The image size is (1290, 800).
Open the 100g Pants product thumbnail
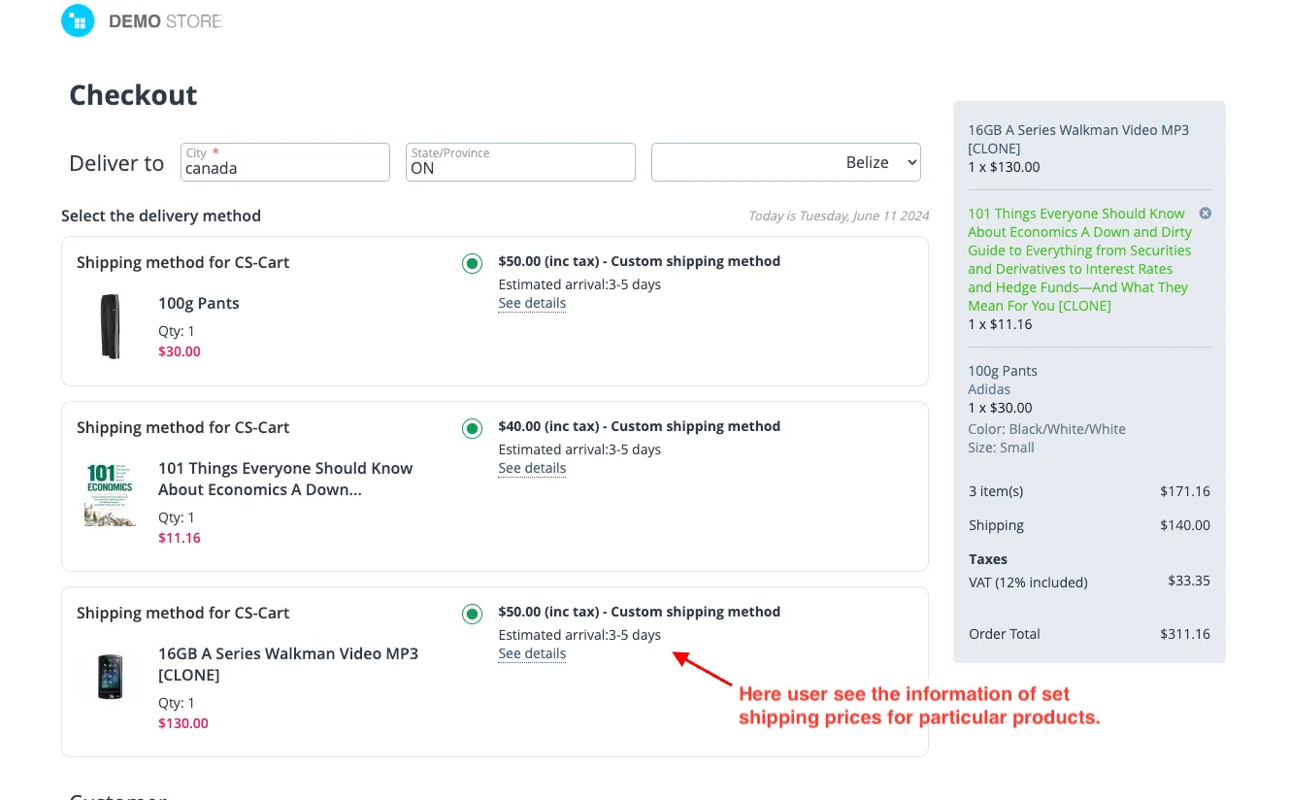(111, 326)
